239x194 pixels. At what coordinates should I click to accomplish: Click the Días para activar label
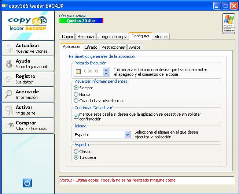pyautogui.click(x=73, y=16)
